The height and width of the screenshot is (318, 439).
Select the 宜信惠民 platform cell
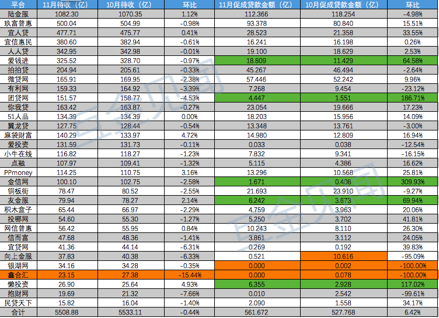pos(18,42)
